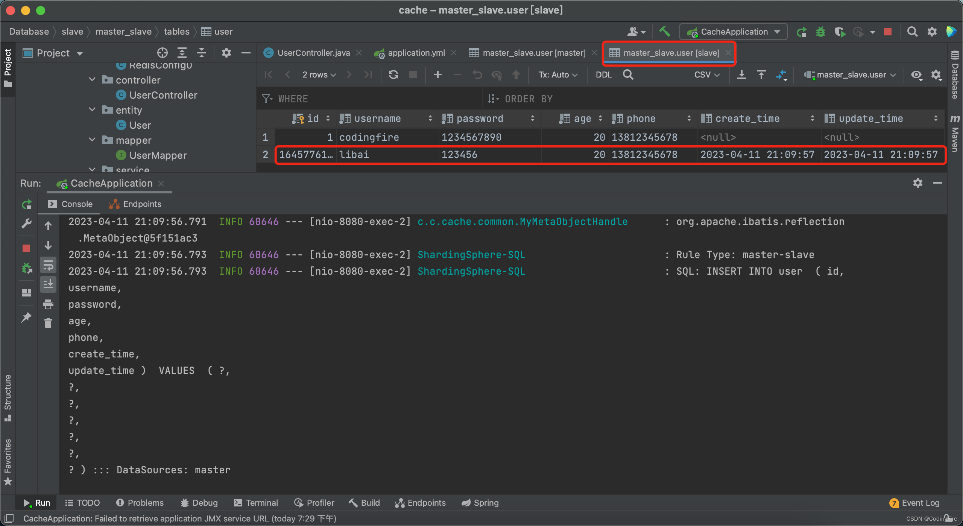Click the add row icon in toolbar
963x526 pixels.
pos(438,74)
